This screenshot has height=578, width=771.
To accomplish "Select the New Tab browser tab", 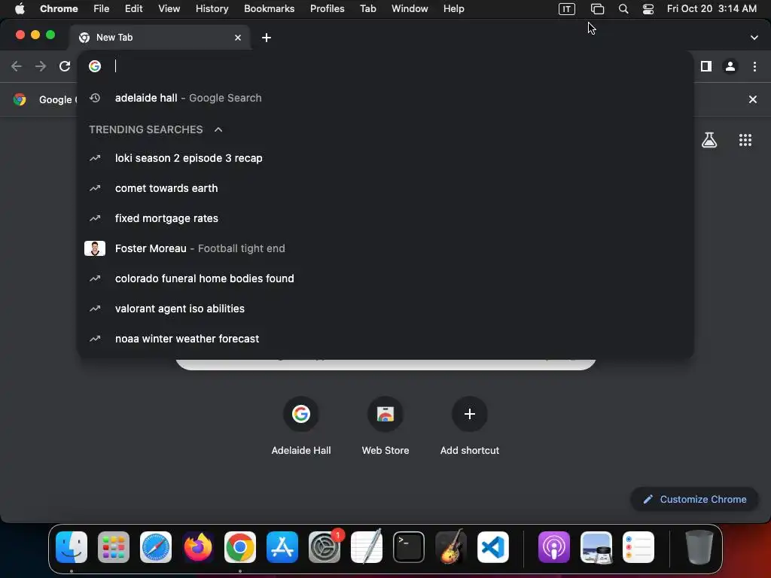I will 160,38.
